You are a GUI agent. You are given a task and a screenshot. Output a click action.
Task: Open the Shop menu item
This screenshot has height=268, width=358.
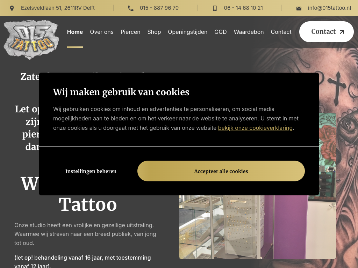coord(154,32)
